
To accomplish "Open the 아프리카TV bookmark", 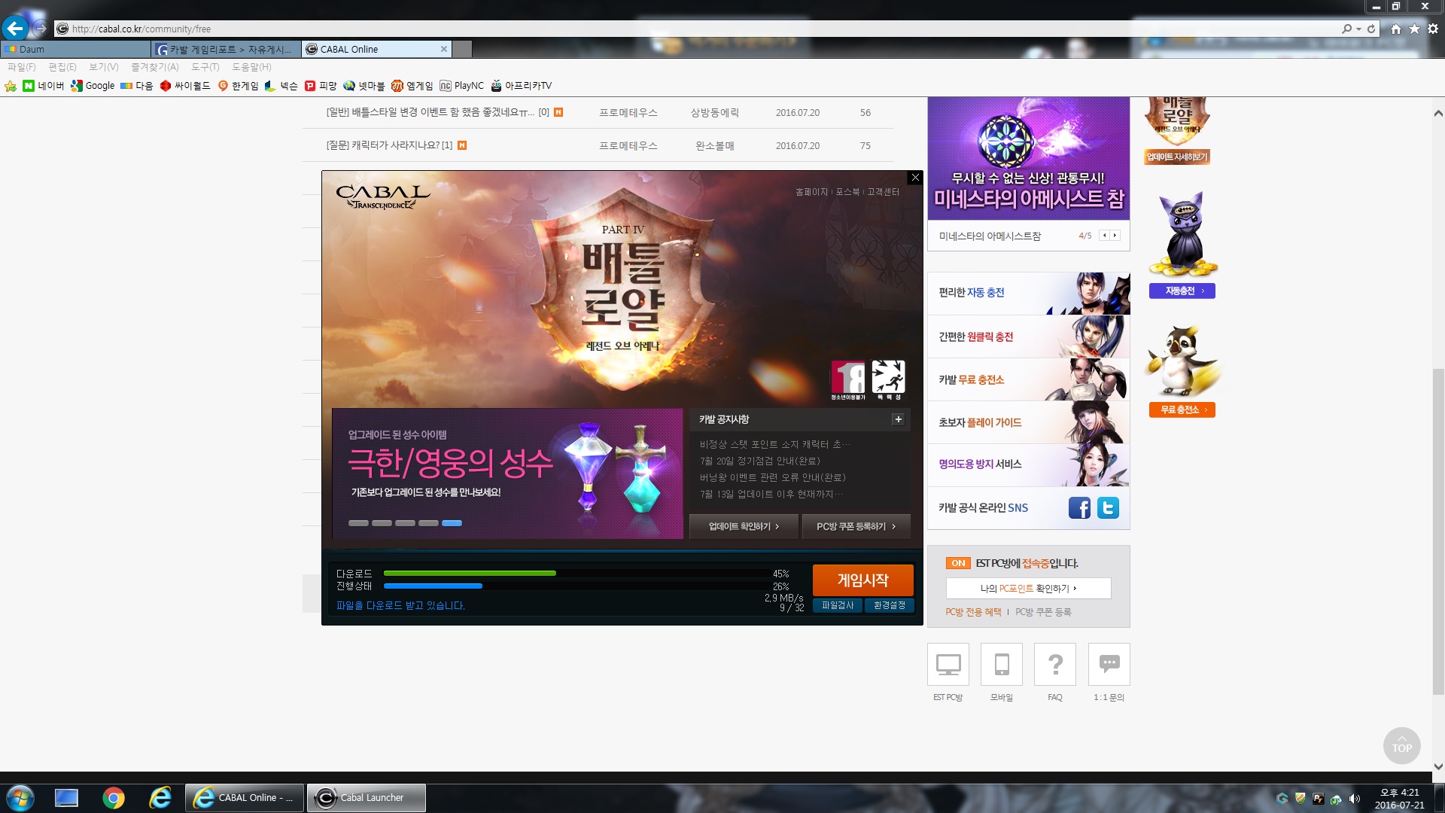I will [521, 86].
